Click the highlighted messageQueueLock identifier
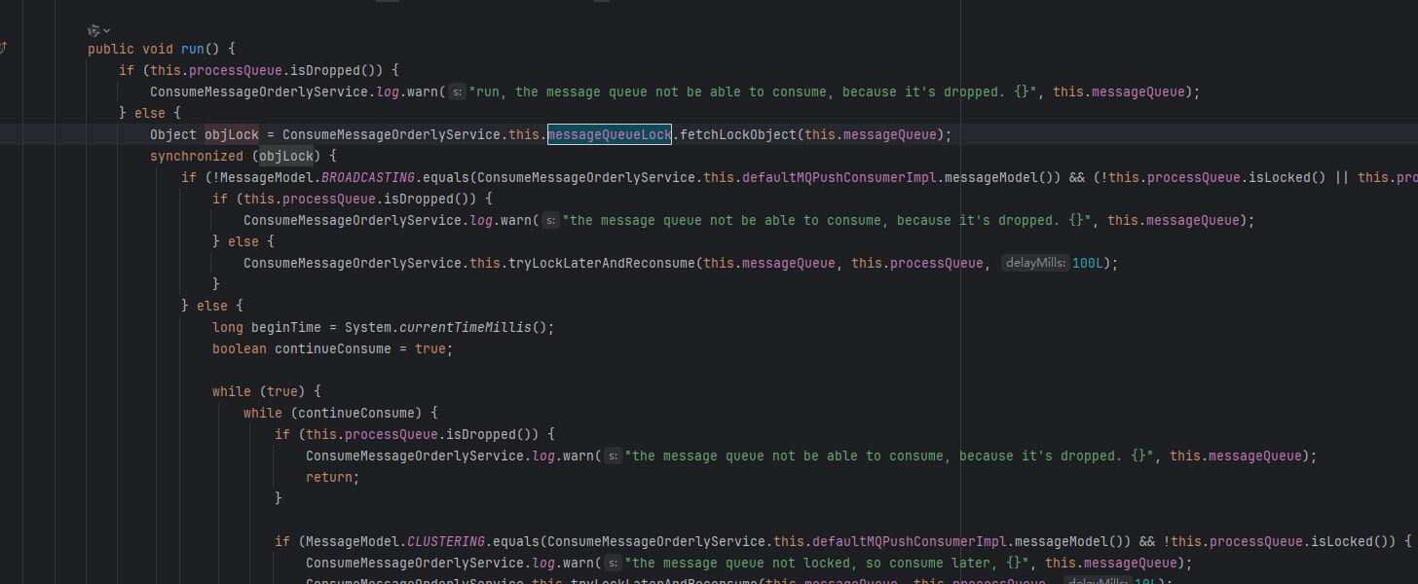The height and width of the screenshot is (584, 1418). click(x=610, y=134)
